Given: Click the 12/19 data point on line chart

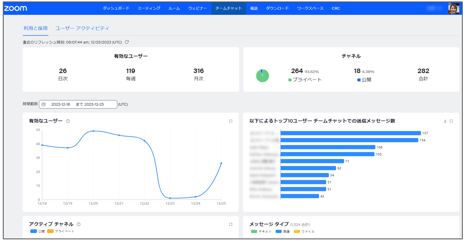Looking at the screenshot, I should (x=68, y=148).
